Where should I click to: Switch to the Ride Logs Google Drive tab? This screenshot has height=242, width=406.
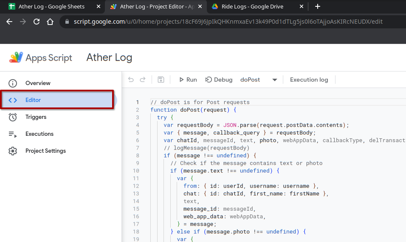[252, 6]
